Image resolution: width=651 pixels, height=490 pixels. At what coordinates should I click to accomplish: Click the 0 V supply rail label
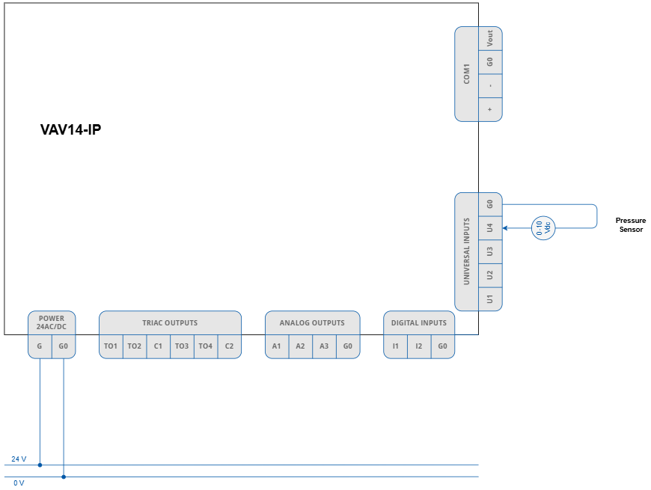19,483
